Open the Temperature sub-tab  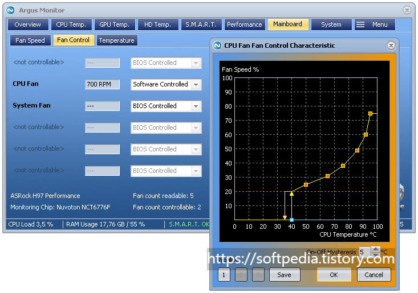pos(117,40)
